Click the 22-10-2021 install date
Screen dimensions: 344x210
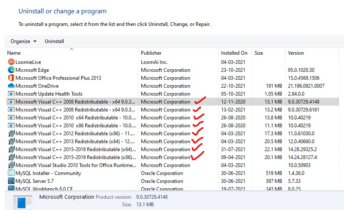233,86
